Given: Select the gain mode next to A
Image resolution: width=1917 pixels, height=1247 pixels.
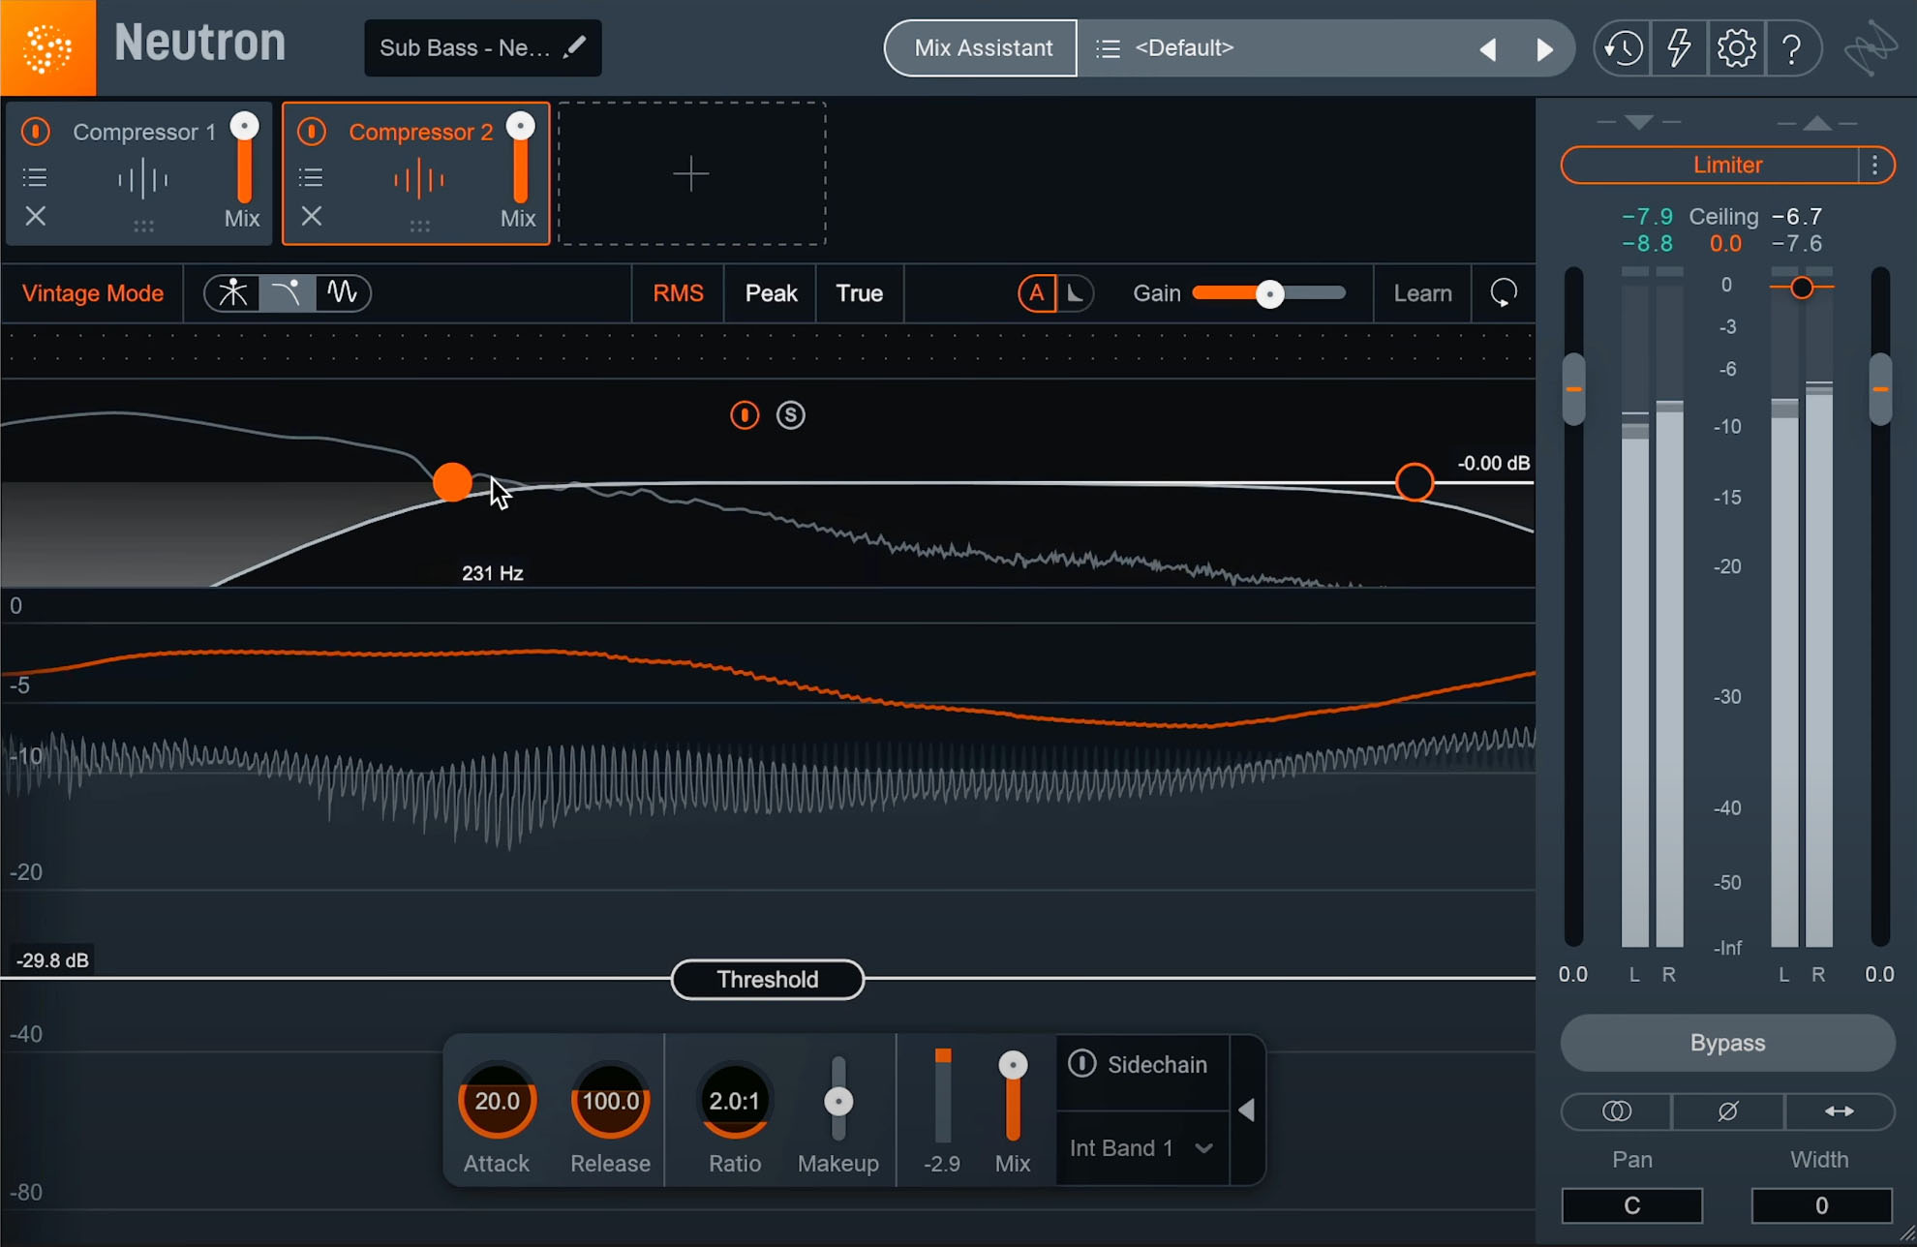Looking at the screenshot, I should pos(1076,292).
